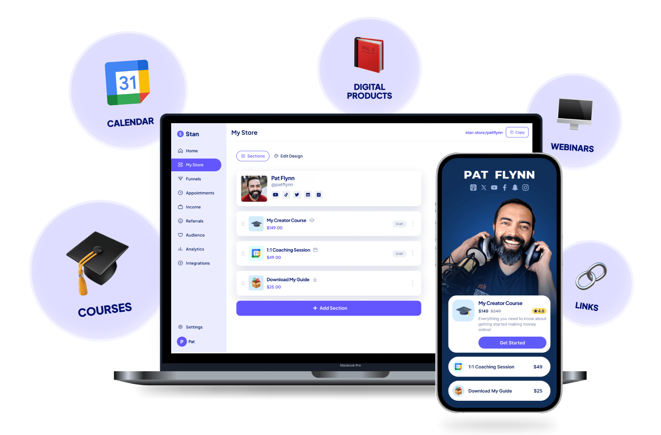This screenshot has height=435, width=661.
Task: Click the Appointments icon in sidebar
Action: click(x=181, y=193)
